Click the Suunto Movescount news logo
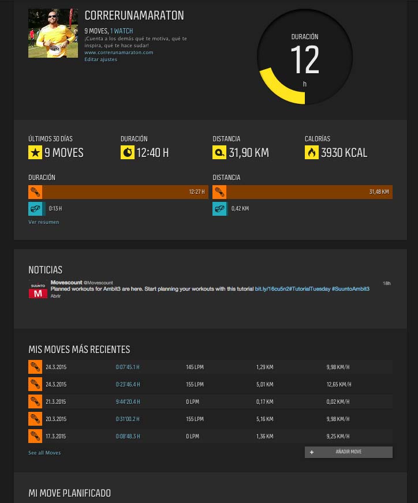Screen dimensions: 418x503 [38, 290]
